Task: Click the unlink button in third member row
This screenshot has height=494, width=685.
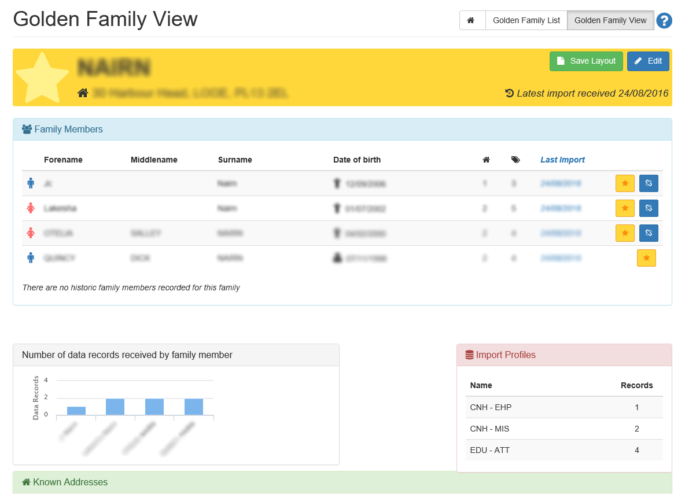Action: (649, 233)
